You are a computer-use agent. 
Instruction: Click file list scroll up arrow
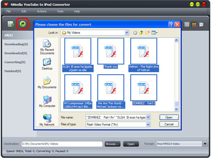[x=176, y=40]
